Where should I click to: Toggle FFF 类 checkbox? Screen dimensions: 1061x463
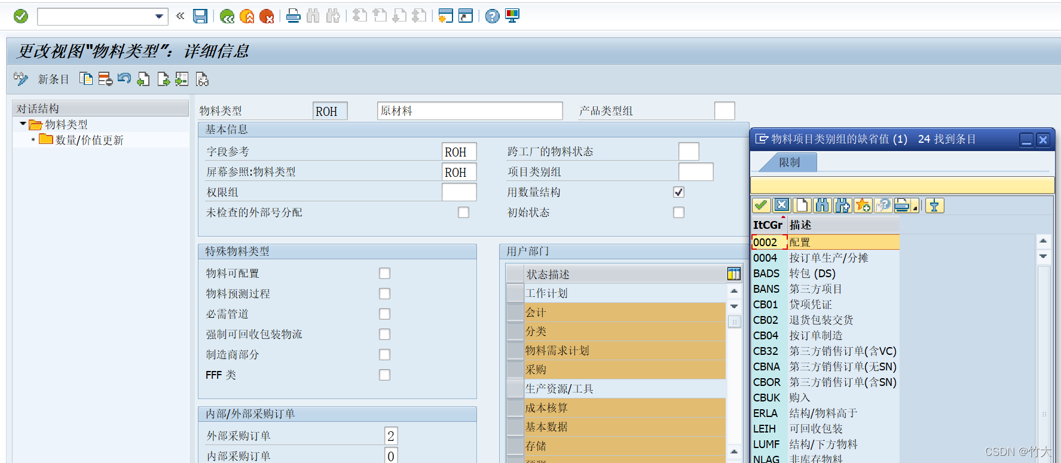[x=384, y=375]
